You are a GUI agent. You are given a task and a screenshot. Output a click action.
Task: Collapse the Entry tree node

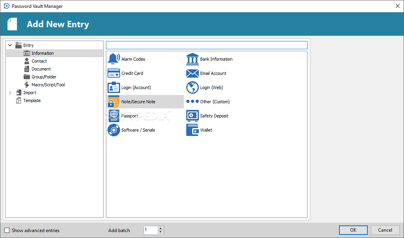10,45
